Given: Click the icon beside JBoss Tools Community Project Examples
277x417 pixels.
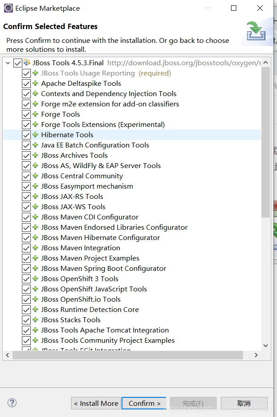Looking at the screenshot, I should pyautogui.click(x=35, y=340).
